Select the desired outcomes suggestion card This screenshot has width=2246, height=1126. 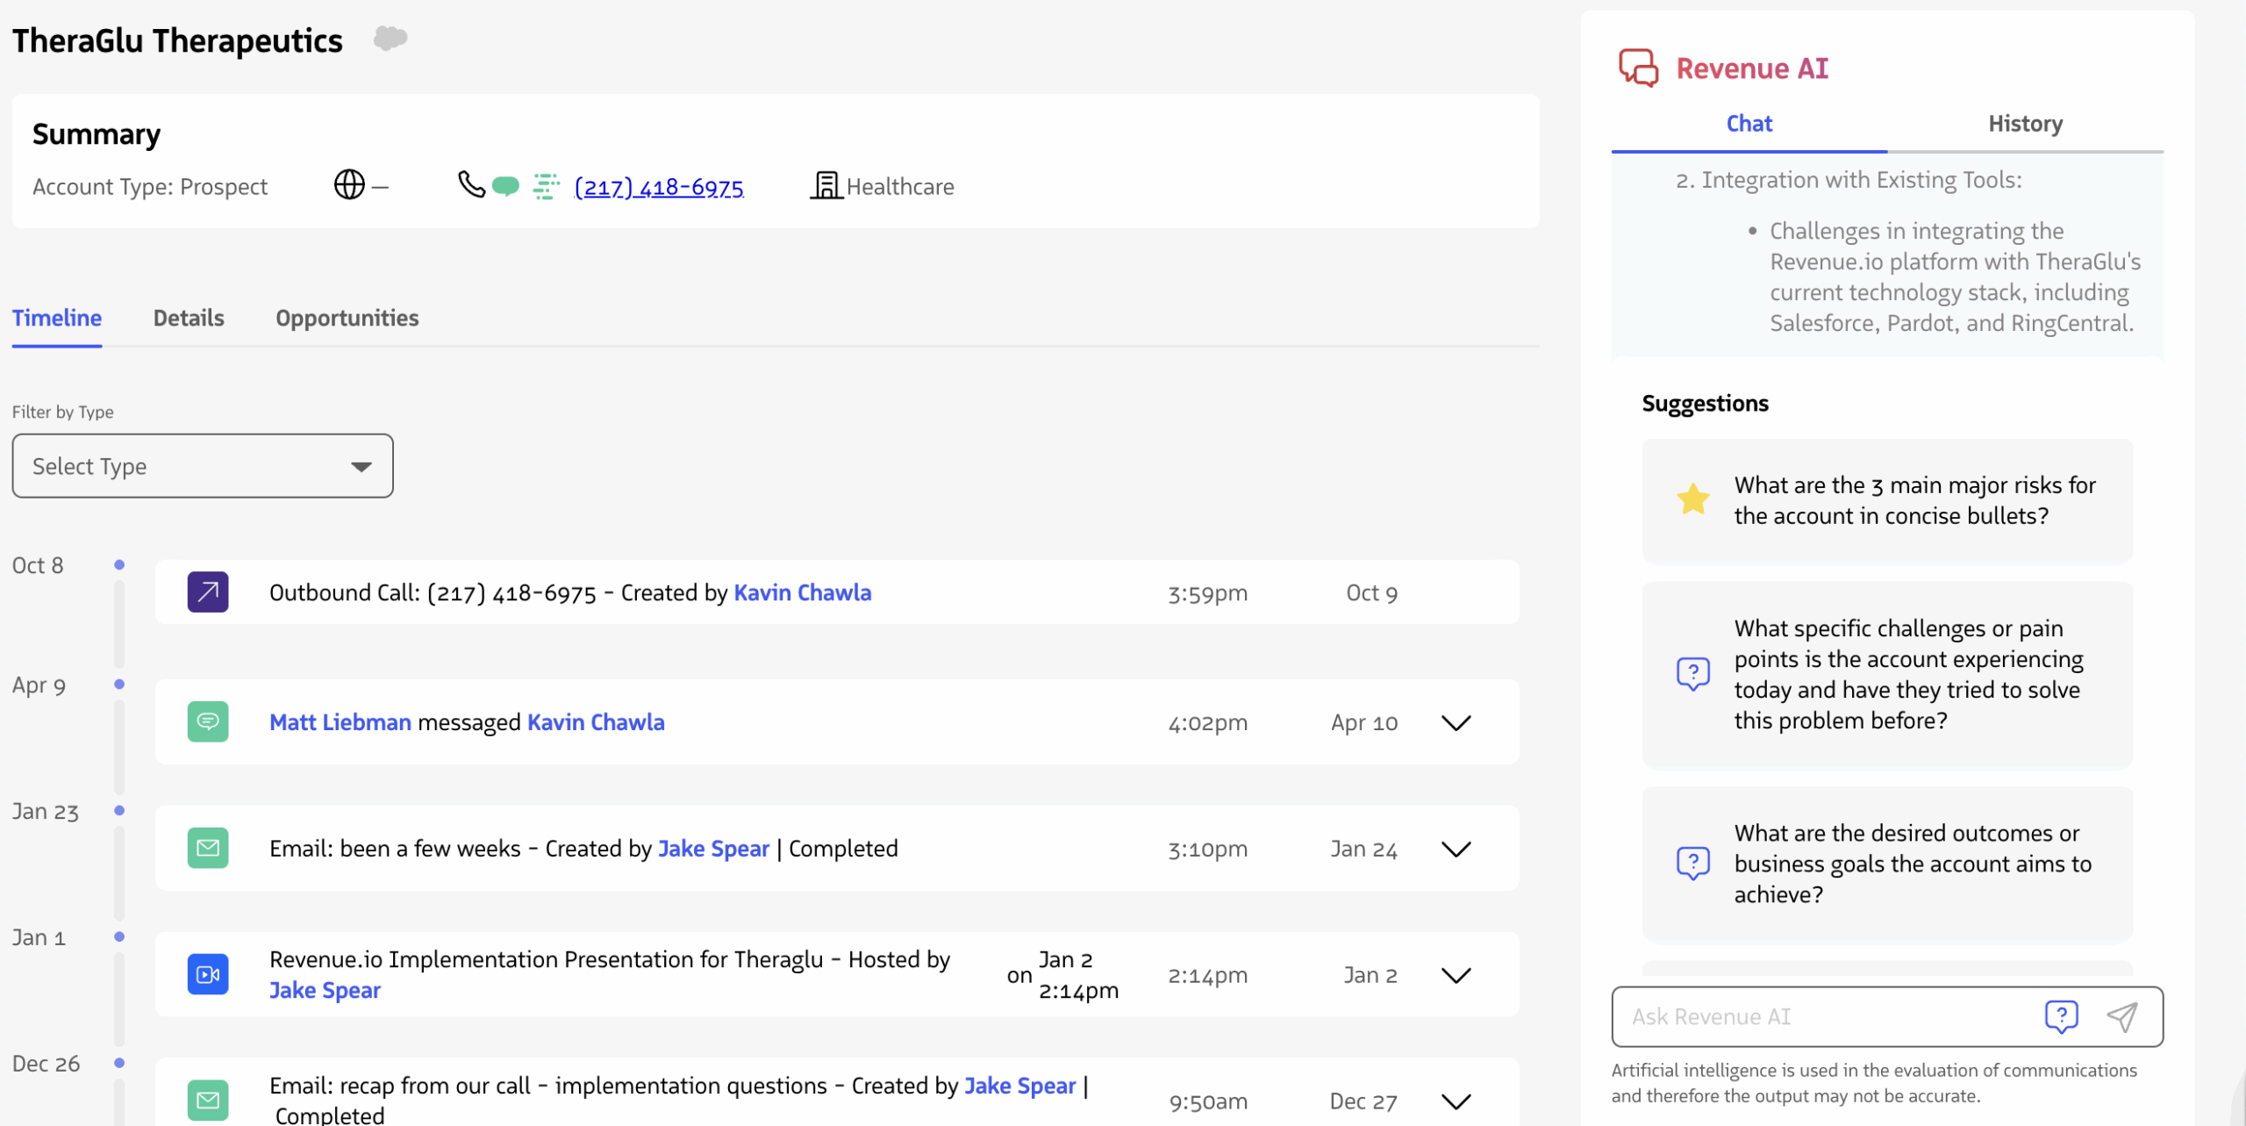pos(1886,864)
